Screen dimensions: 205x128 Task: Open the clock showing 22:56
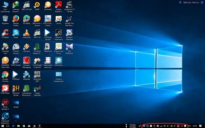coord(195,126)
